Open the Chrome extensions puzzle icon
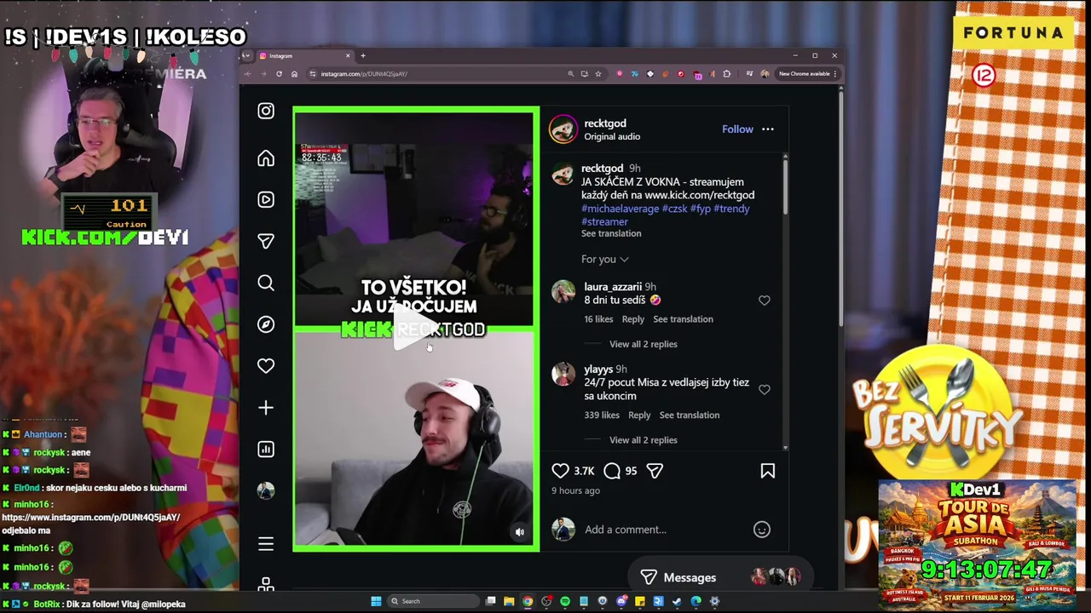Screen dimensions: 1091x613 pos(726,74)
